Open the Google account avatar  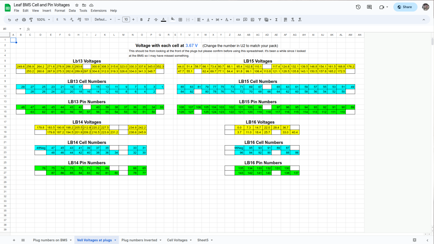[x=426, y=7]
